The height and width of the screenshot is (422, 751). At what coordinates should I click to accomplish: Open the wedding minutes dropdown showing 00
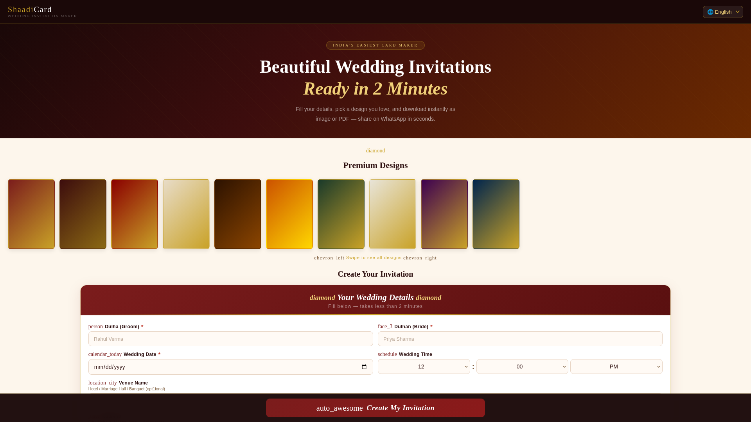[x=522, y=367]
